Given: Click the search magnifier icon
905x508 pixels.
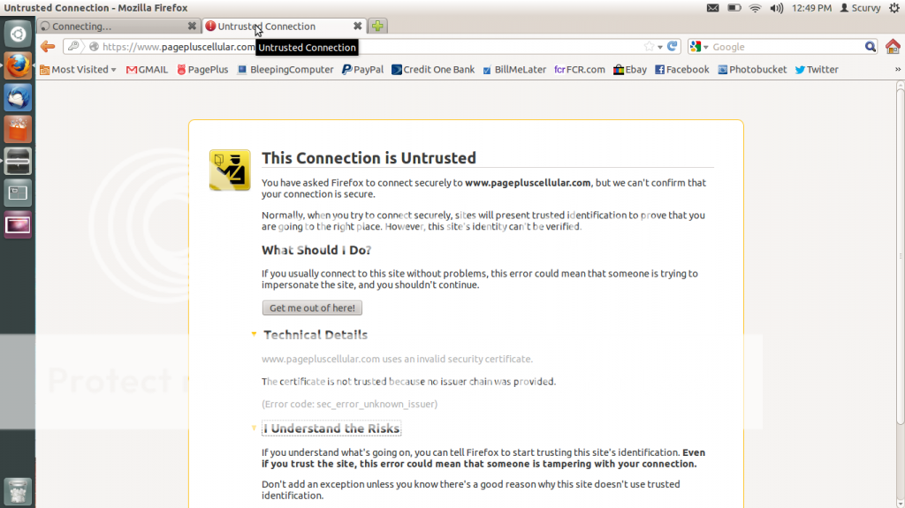Looking at the screenshot, I should click(870, 47).
